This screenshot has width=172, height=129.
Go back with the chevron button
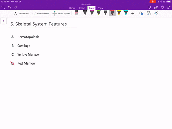(x=4, y=21)
